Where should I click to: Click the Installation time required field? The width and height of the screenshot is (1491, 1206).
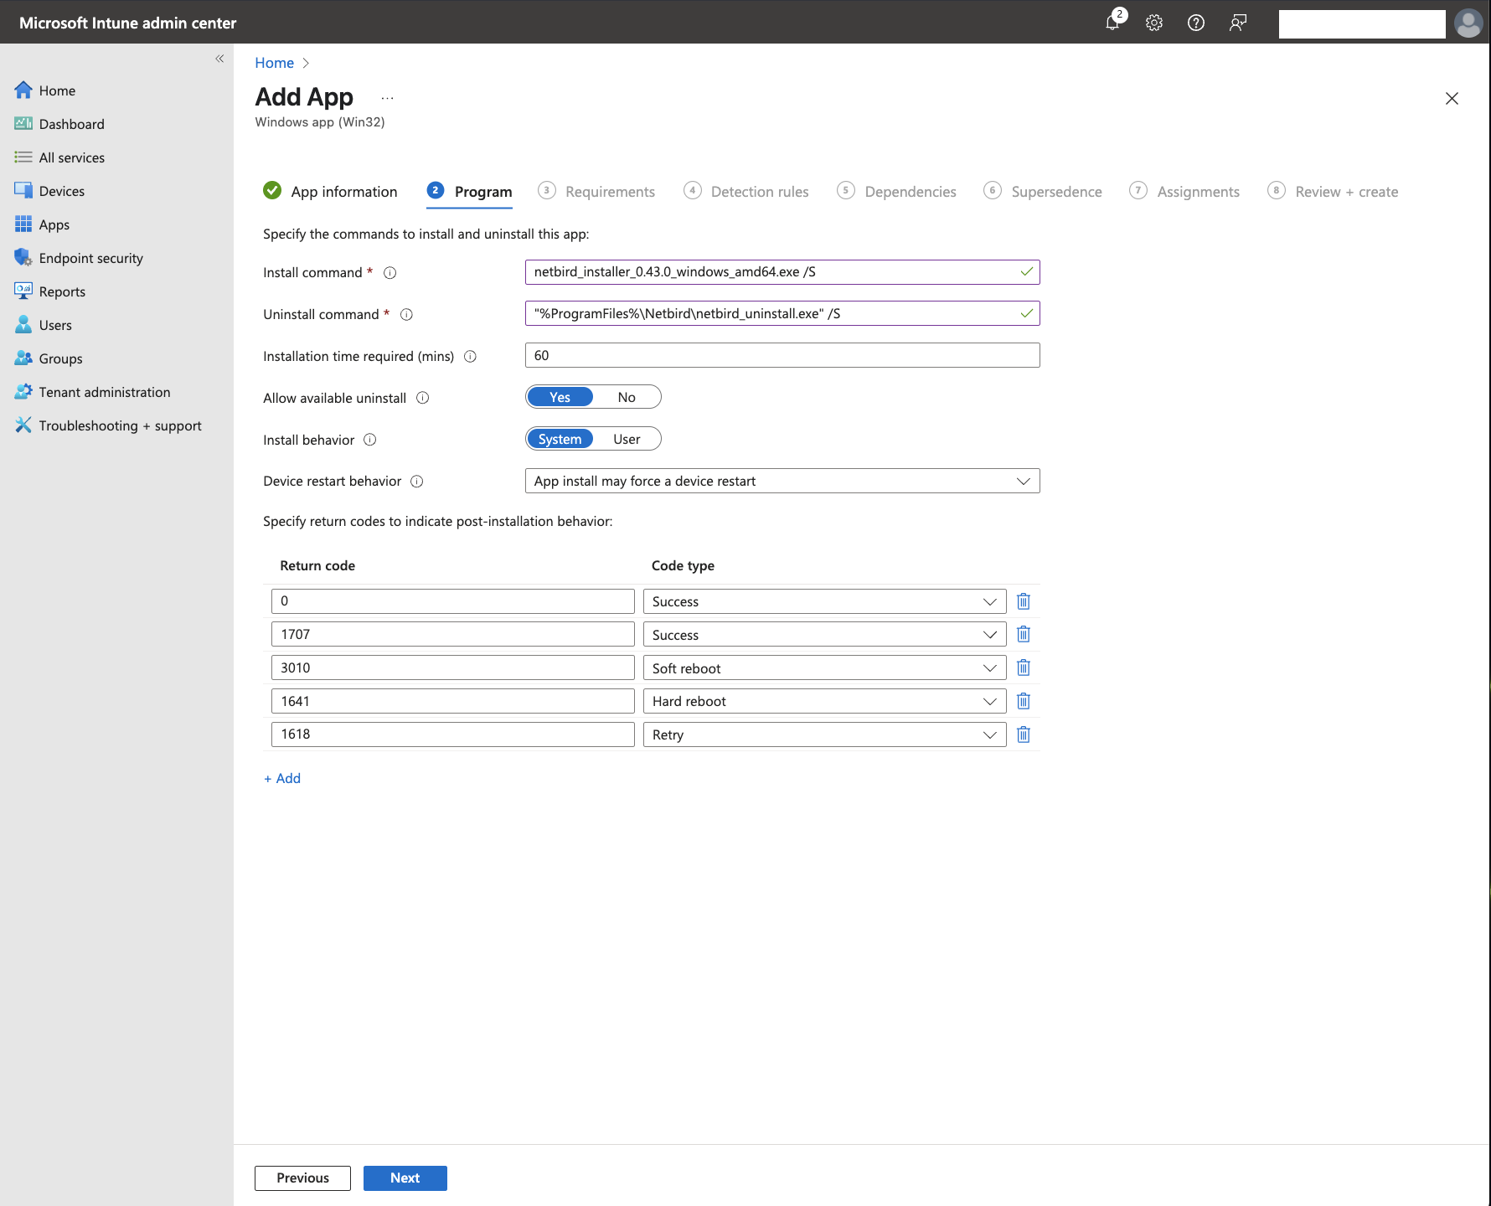point(782,356)
